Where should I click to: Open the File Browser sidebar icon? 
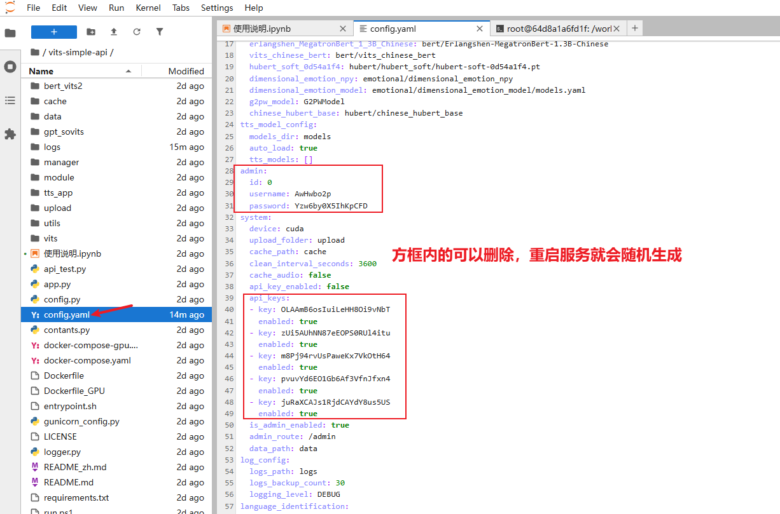click(x=10, y=33)
